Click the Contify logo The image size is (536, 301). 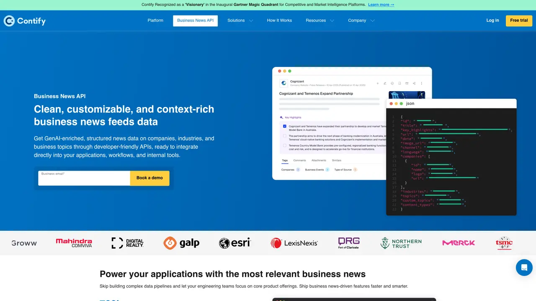tap(25, 21)
